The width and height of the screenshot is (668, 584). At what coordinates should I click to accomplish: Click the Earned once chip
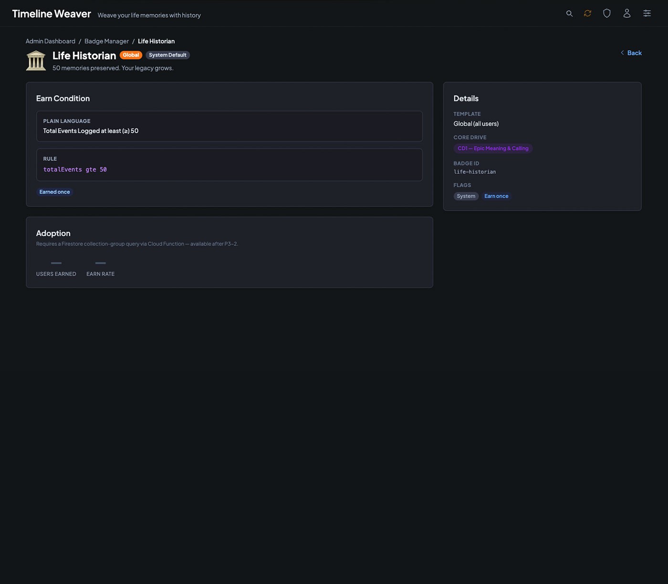[x=54, y=192]
